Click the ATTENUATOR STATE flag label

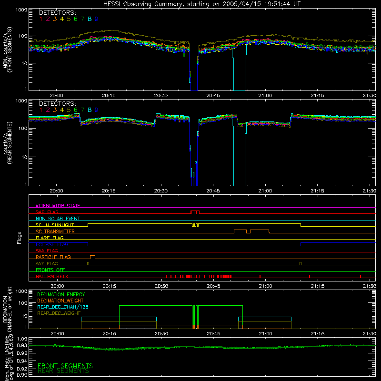[x=58, y=206]
